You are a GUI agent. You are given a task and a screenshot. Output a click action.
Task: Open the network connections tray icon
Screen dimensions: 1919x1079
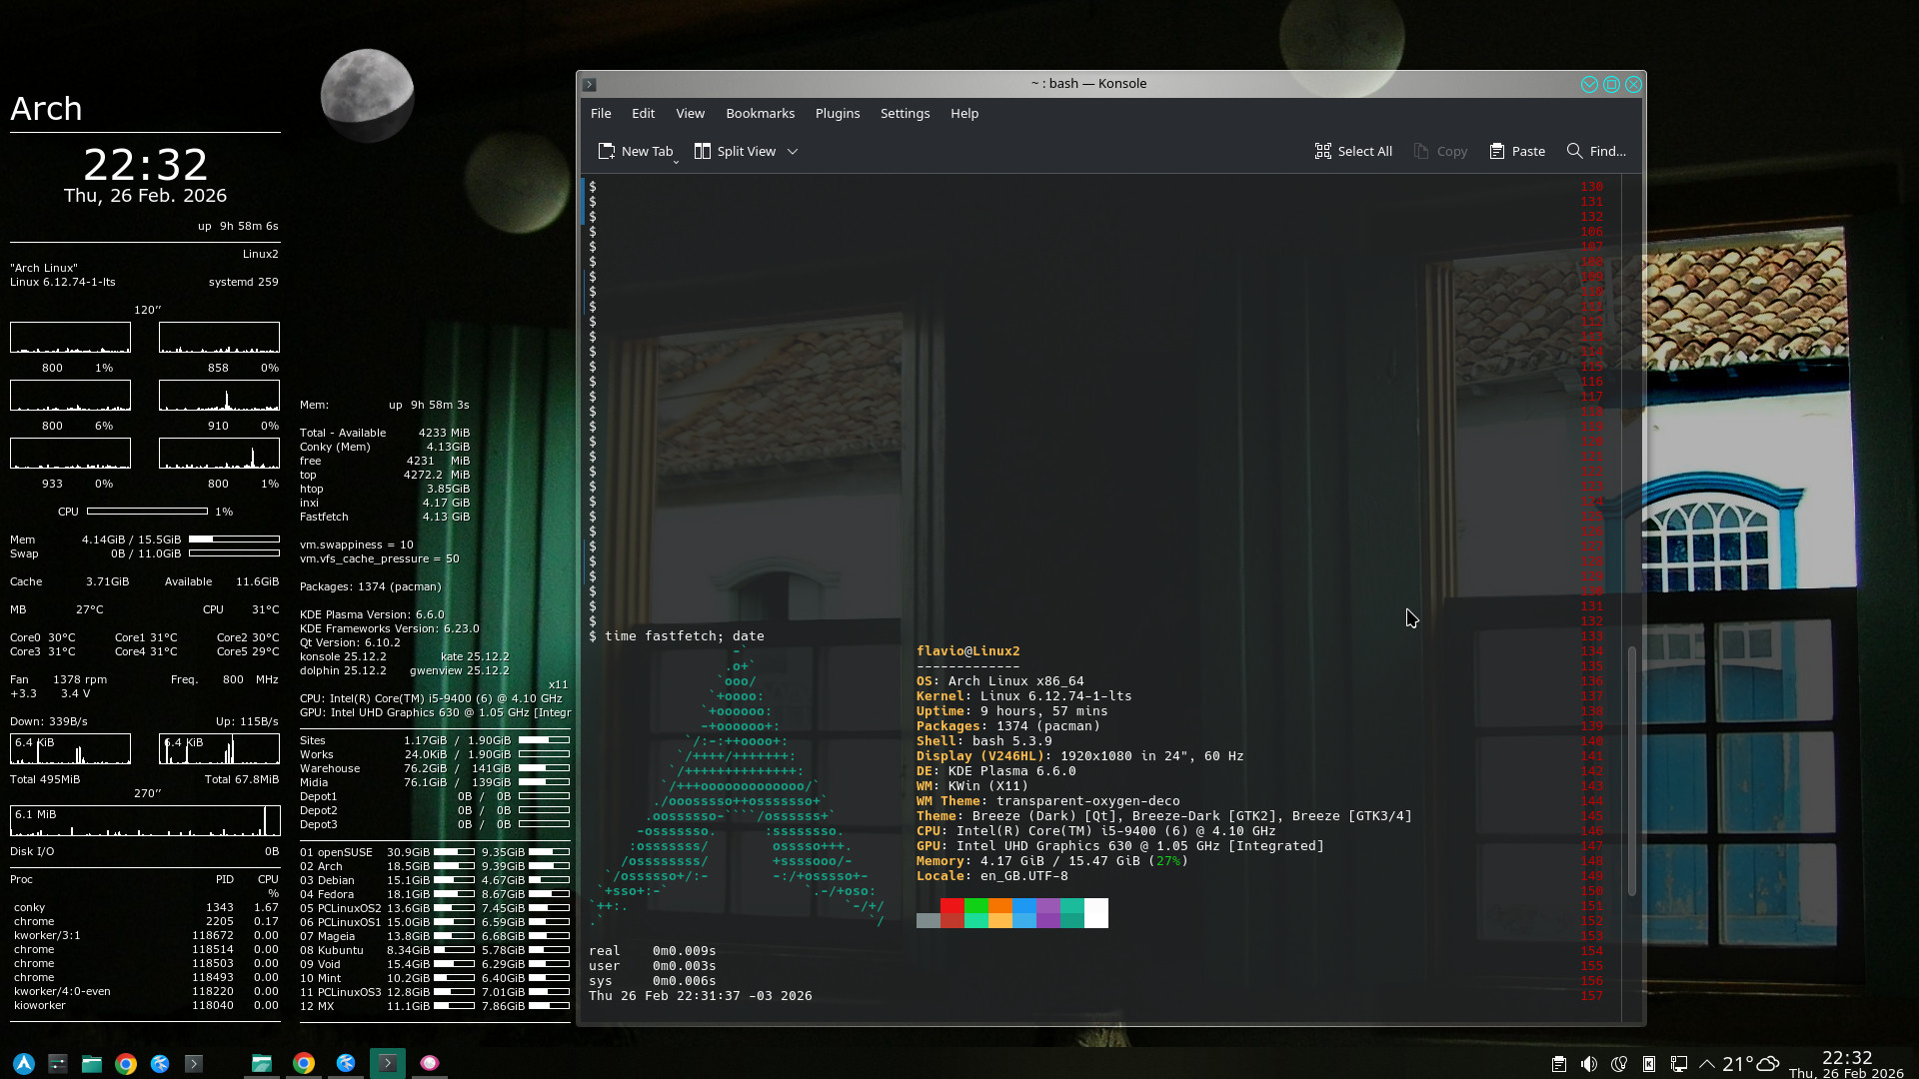(1679, 1064)
